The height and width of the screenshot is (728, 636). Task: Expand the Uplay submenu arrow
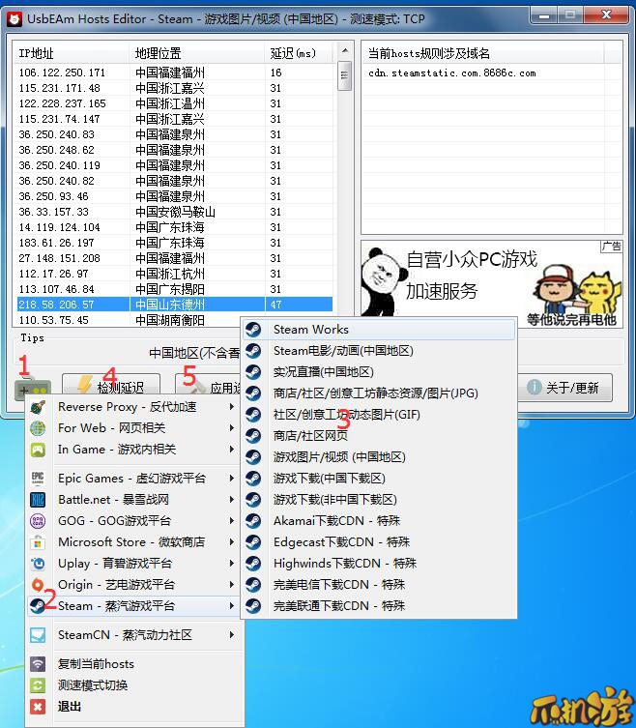point(231,564)
